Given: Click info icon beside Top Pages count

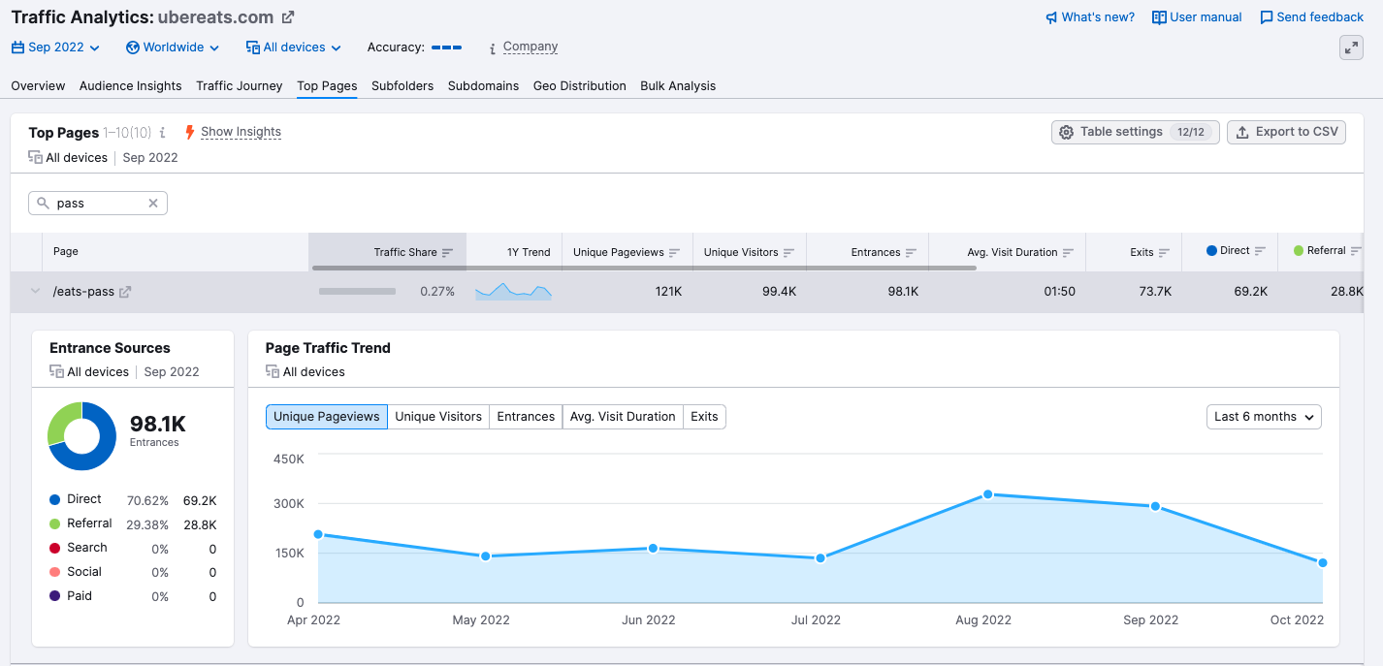Looking at the screenshot, I should (163, 133).
